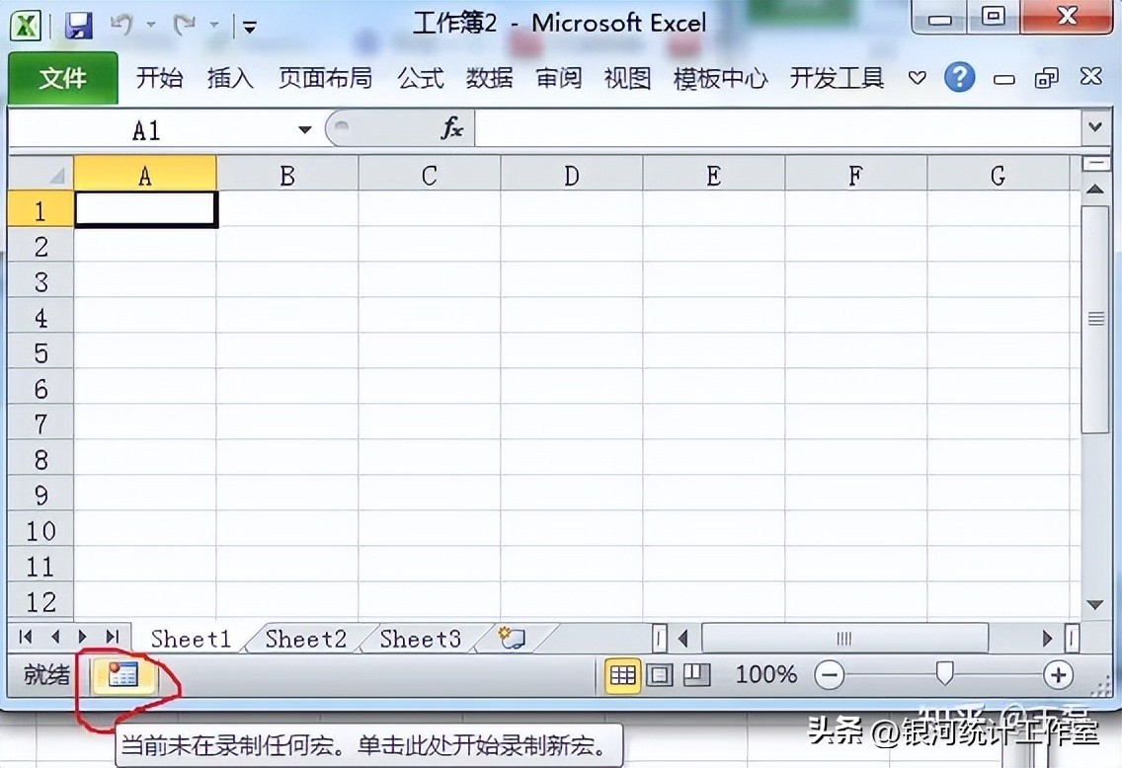Click the Name Box showing A1
Viewport: 1122px width, 768px height.
point(147,130)
